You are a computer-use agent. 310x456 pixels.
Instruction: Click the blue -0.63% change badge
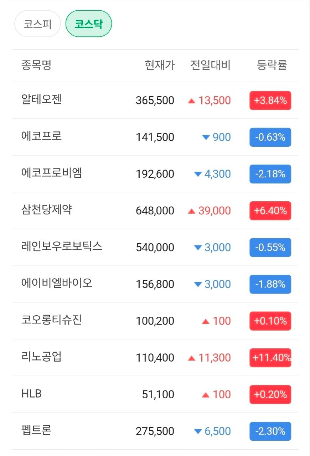tap(270, 137)
